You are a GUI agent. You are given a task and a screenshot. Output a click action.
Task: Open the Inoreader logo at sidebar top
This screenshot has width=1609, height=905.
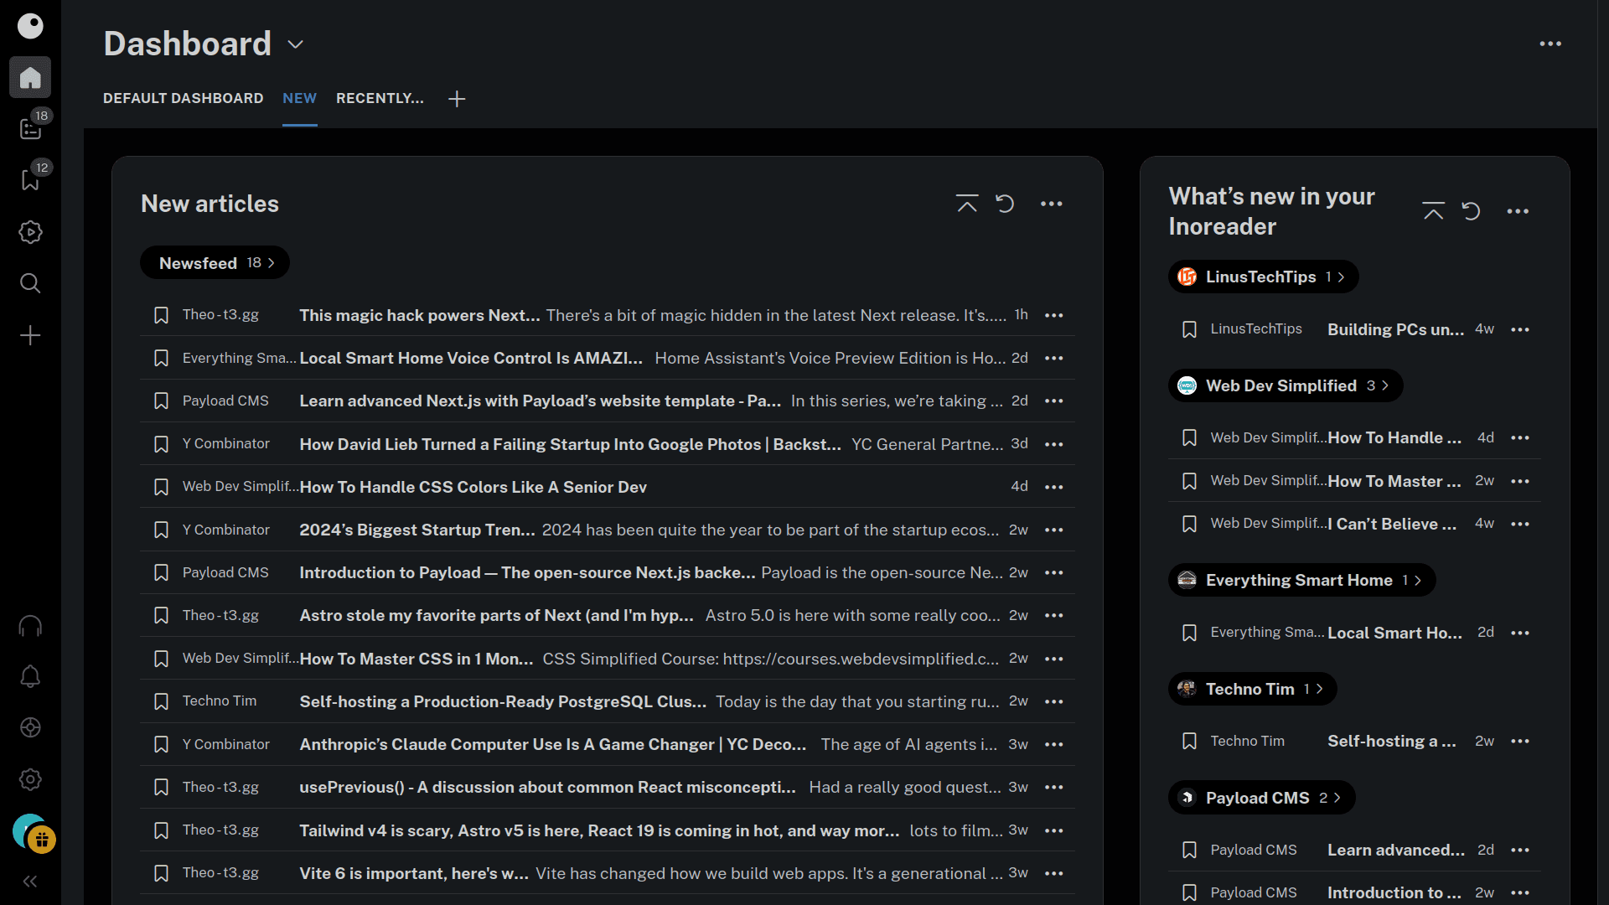click(x=30, y=26)
